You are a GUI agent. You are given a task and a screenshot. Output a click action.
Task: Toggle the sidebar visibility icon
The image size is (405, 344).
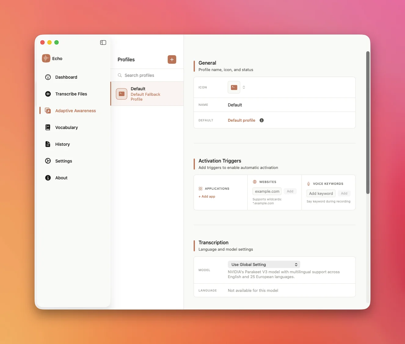(103, 42)
